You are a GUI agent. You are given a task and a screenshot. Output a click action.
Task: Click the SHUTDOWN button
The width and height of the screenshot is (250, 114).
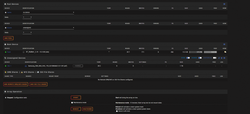pyautogui.click(x=87, y=109)
